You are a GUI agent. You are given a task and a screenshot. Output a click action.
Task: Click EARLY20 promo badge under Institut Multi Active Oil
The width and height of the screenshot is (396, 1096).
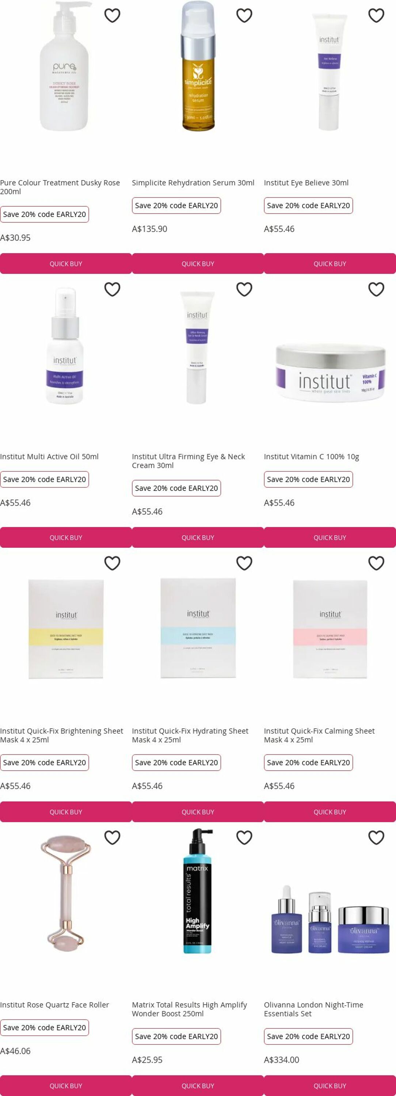click(45, 479)
